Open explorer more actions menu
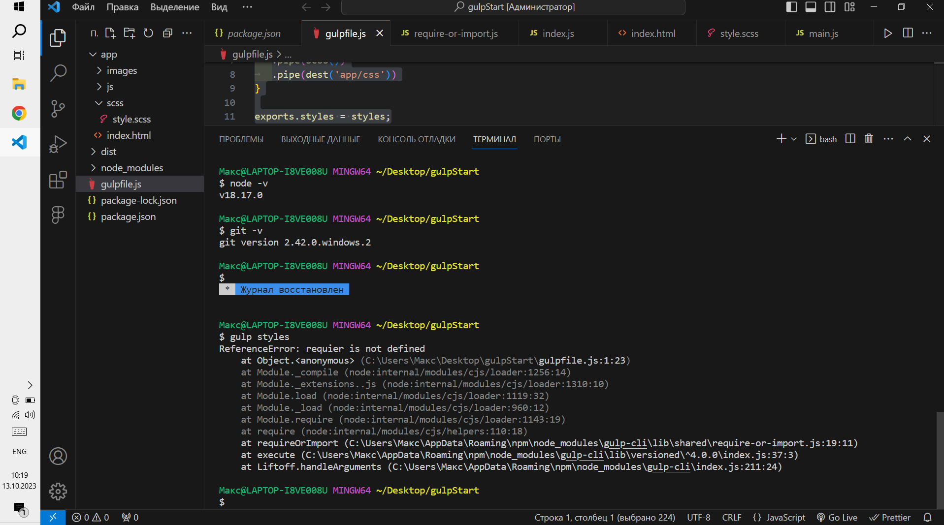 [x=187, y=33]
